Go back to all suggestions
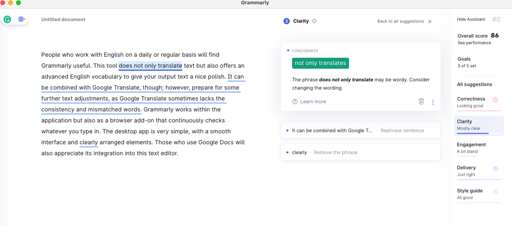The width and height of the screenshot is (512, 226). (401, 21)
